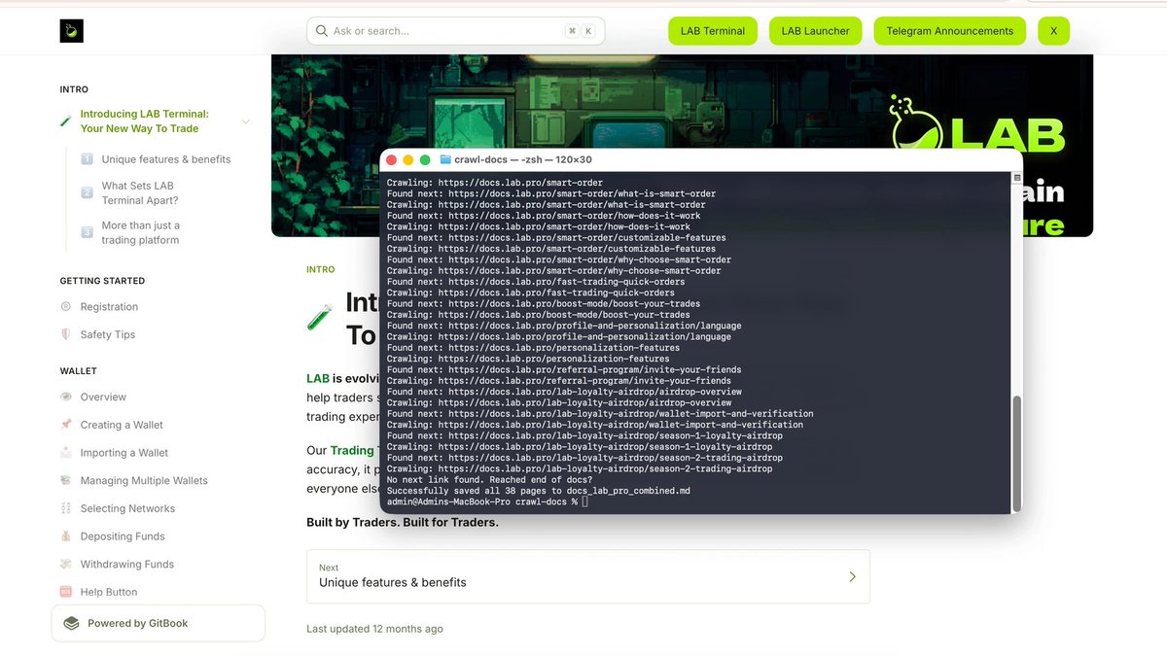Open Telegram Announcements link button
Screen dimensions: 1167x656
(950, 31)
